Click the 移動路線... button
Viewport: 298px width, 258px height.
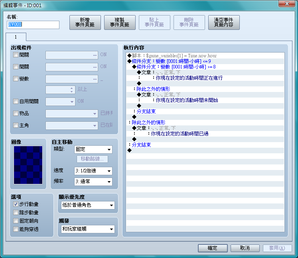tap(93, 159)
